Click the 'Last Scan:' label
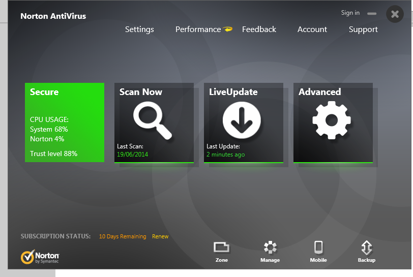The height and width of the screenshot is (277, 413). pos(130,146)
